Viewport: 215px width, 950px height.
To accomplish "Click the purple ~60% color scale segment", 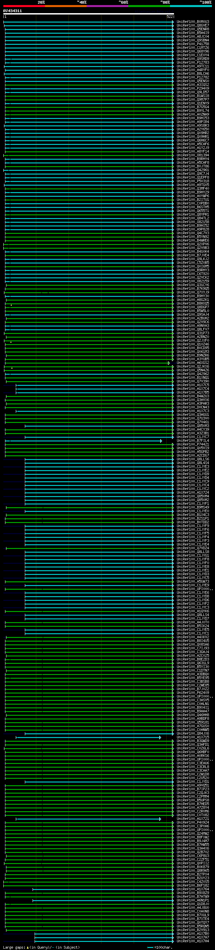I will tap(108, 6).
